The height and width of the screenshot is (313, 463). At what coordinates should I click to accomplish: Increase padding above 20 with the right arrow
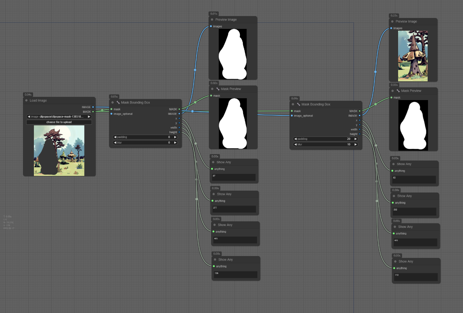coord(355,139)
